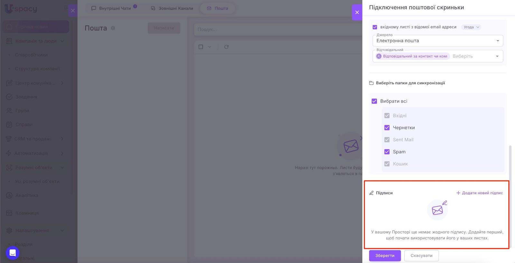Screen dimensions: 515x263
Task: Open the mail selection dropdown arrow
Action: pos(210,47)
